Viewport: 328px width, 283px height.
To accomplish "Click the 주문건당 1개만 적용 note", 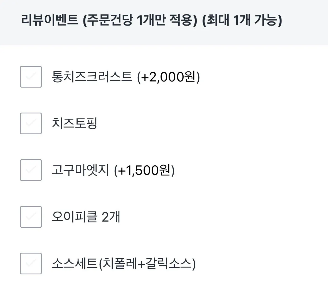I will point(140,21).
